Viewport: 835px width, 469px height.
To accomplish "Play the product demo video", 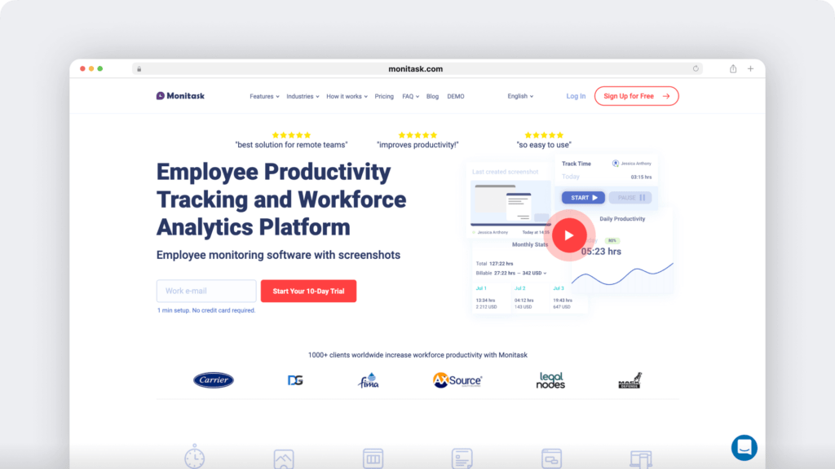I will (569, 235).
